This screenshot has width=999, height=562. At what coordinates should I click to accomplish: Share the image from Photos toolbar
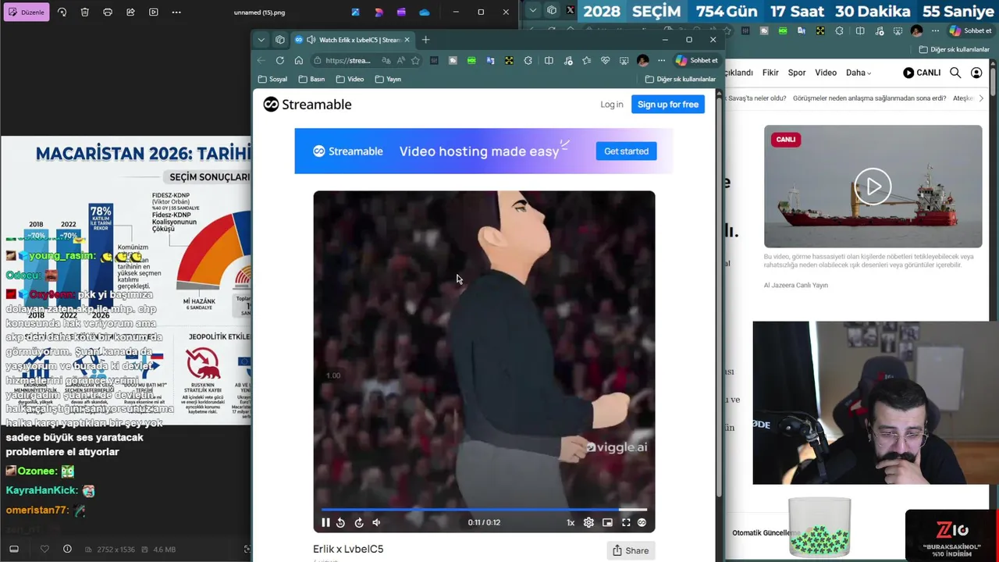coord(130,12)
